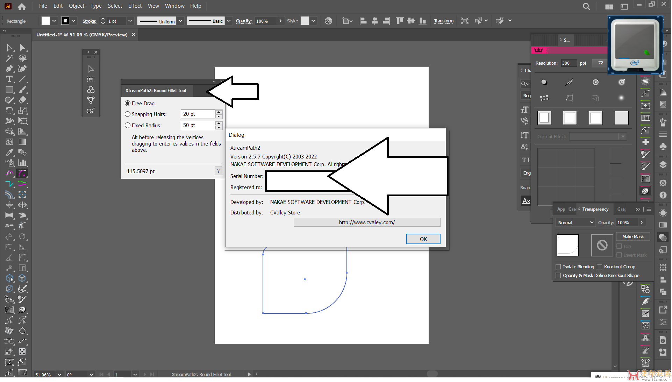
Task: Click the Snapping Units 20 pt field
Action: click(198, 114)
